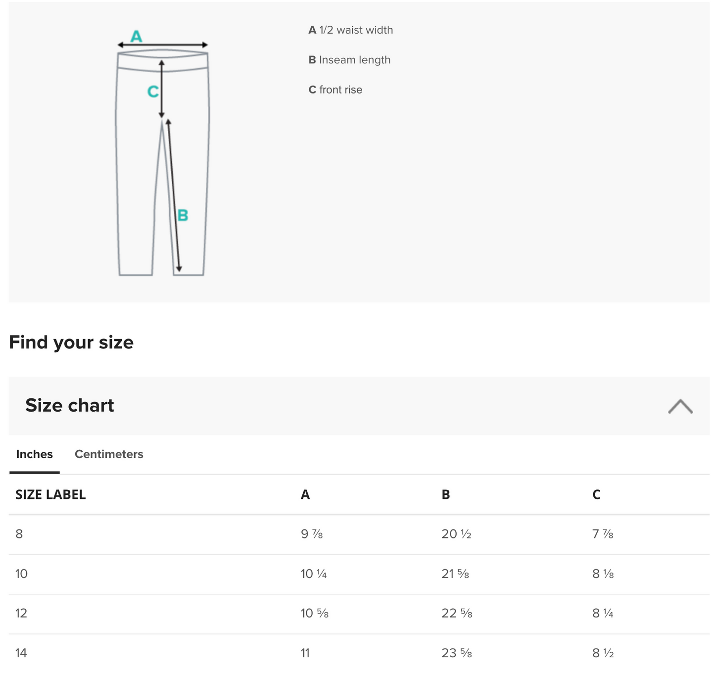The width and height of the screenshot is (715, 673).
Task: Click the 'Inseam length' legend text
Action: click(350, 60)
